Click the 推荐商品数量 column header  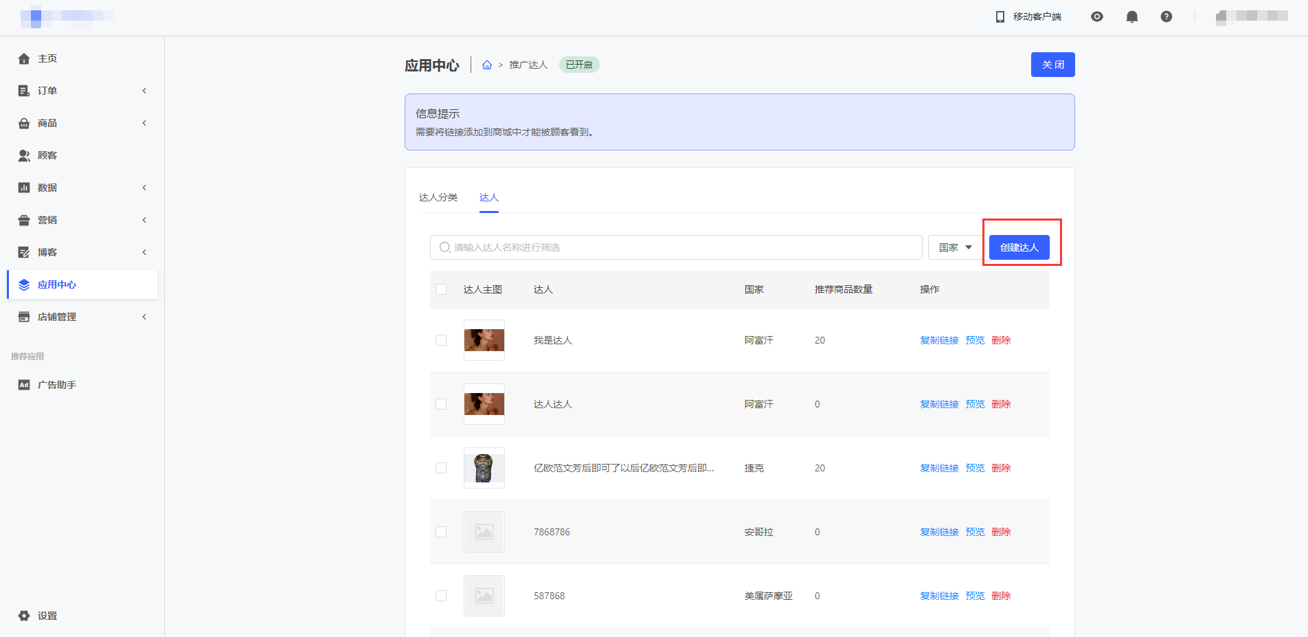(x=844, y=289)
